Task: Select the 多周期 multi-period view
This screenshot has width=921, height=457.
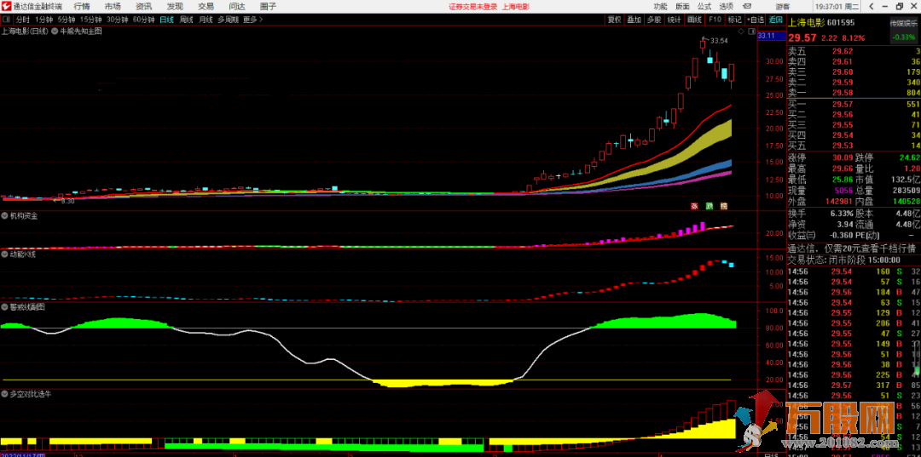Action: [228, 20]
